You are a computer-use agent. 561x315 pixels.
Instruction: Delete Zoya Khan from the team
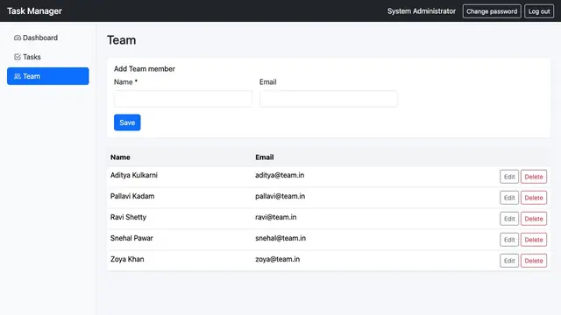(534, 261)
